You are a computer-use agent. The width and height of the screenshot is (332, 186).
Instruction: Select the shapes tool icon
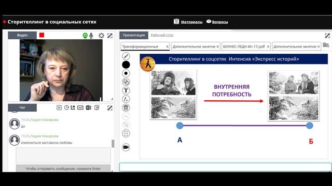pos(126,82)
